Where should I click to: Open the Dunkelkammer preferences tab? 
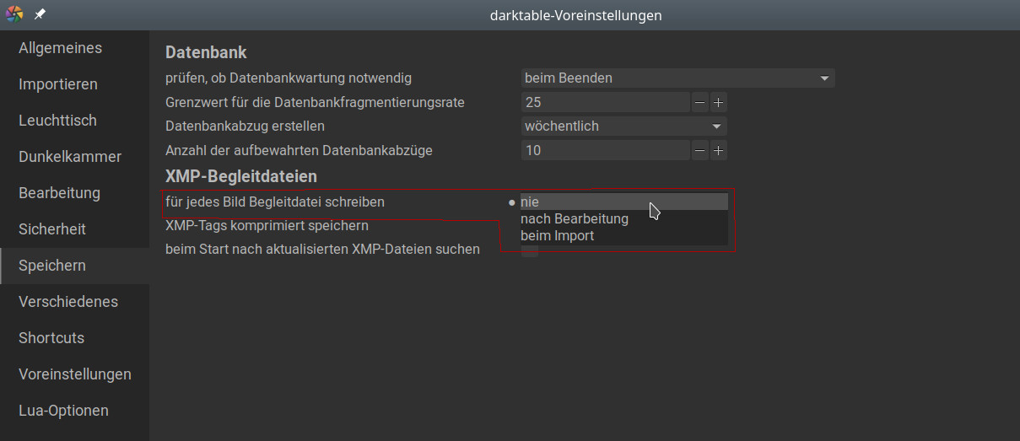click(x=70, y=157)
